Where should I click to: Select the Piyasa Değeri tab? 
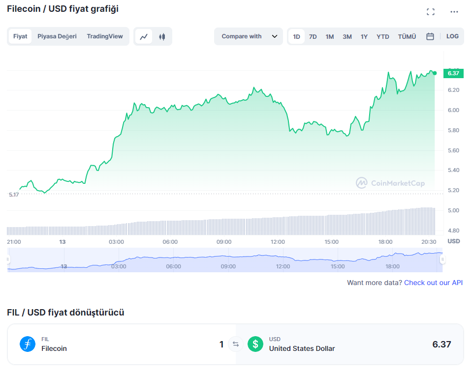[57, 36]
